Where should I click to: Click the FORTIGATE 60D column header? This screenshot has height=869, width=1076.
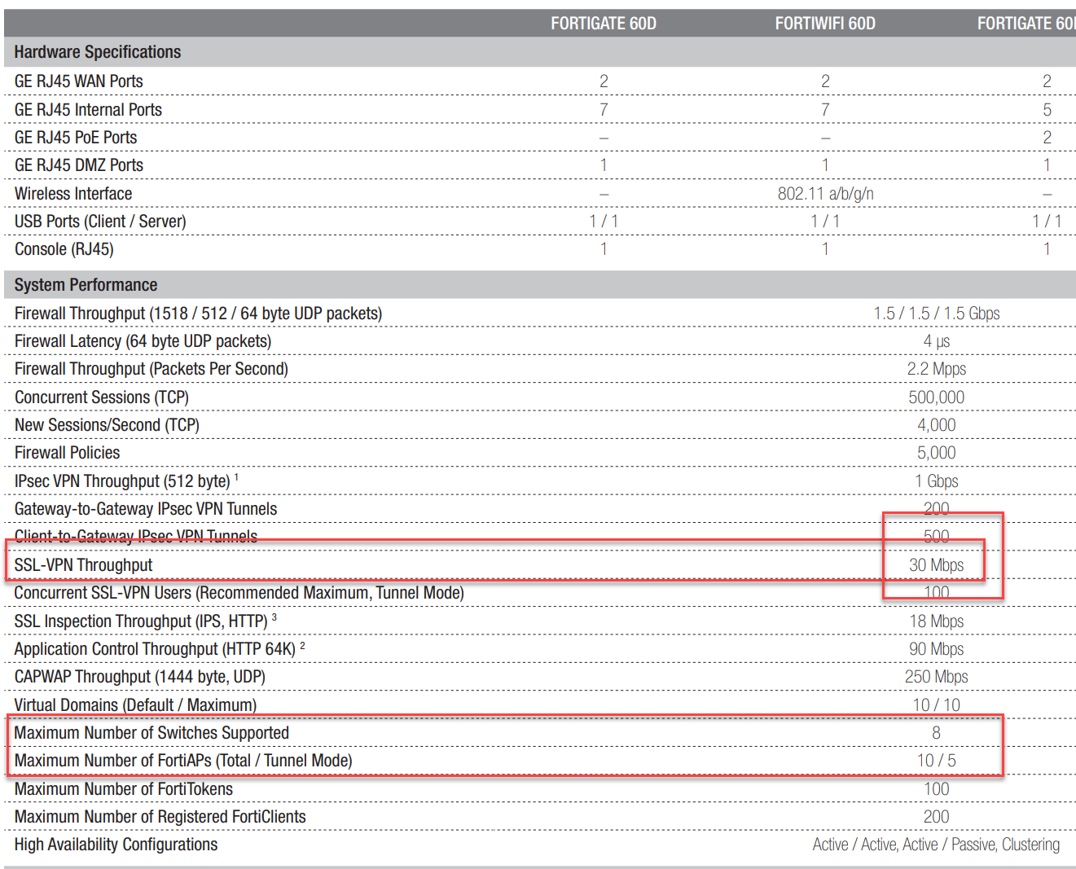point(604,24)
